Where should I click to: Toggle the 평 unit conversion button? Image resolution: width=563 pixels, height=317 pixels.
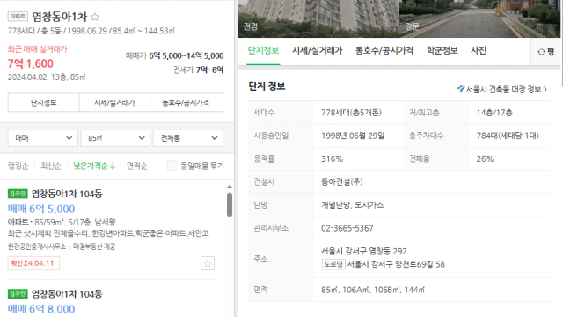(x=546, y=52)
